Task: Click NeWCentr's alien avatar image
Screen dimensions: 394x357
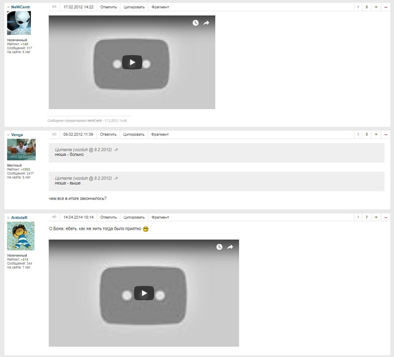Action: (19, 23)
